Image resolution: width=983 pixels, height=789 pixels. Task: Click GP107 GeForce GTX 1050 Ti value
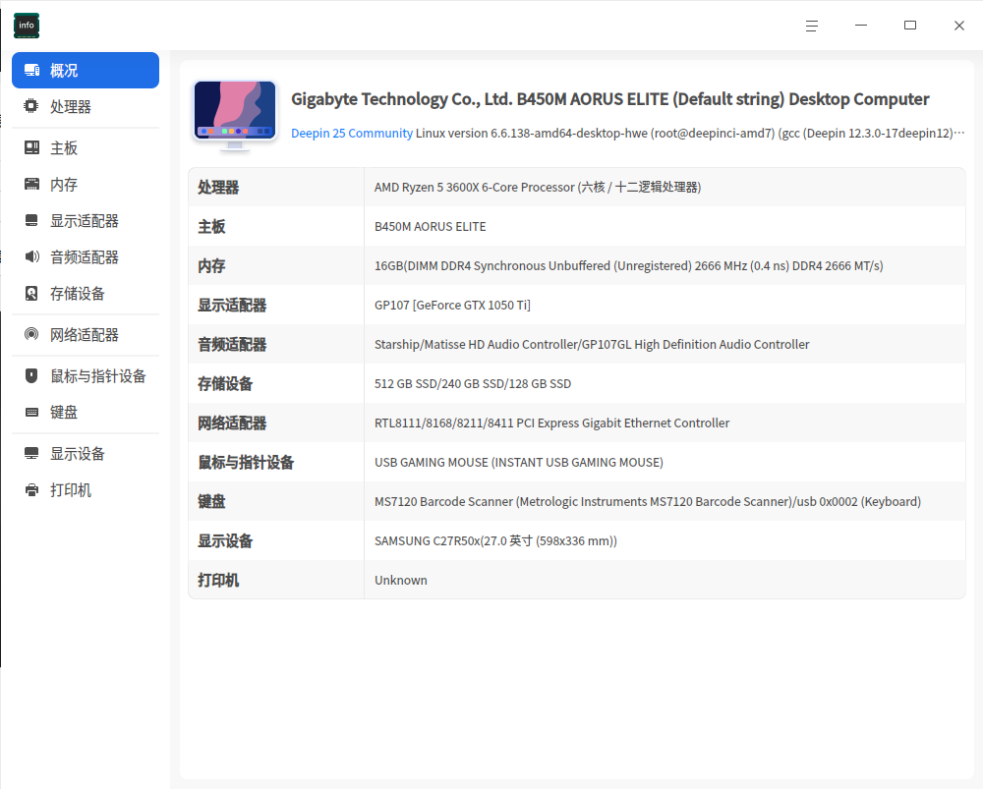[452, 306]
